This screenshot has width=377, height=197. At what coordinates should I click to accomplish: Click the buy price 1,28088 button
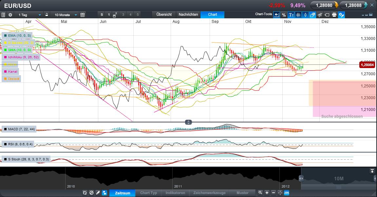click(x=353, y=5)
